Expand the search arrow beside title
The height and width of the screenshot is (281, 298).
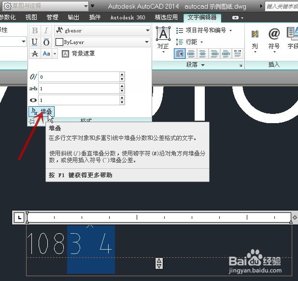[x=261, y=6]
